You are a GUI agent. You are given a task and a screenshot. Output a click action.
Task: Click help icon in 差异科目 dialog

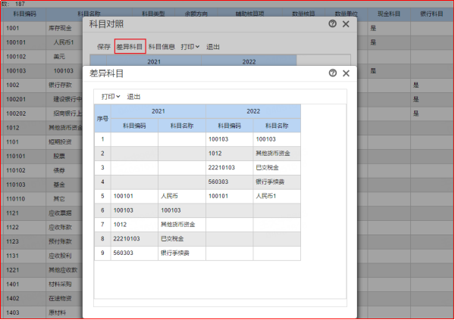coord(332,73)
